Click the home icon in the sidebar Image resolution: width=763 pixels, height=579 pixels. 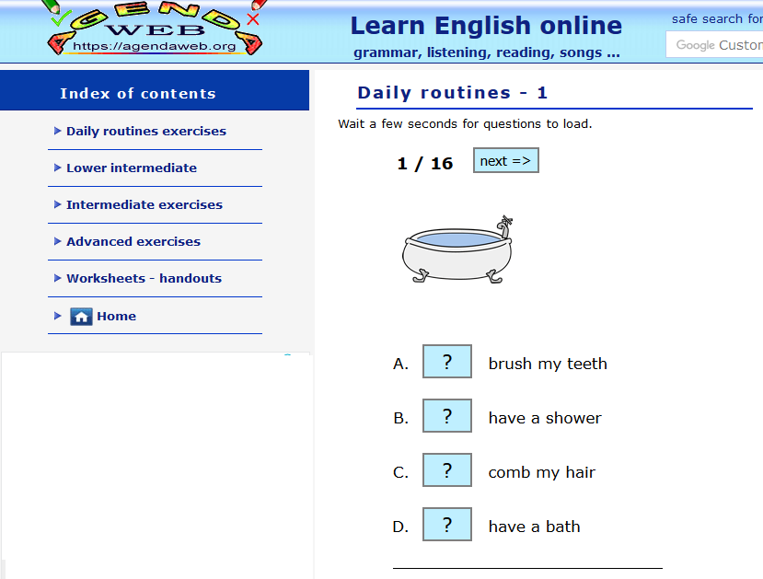tap(82, 317)
